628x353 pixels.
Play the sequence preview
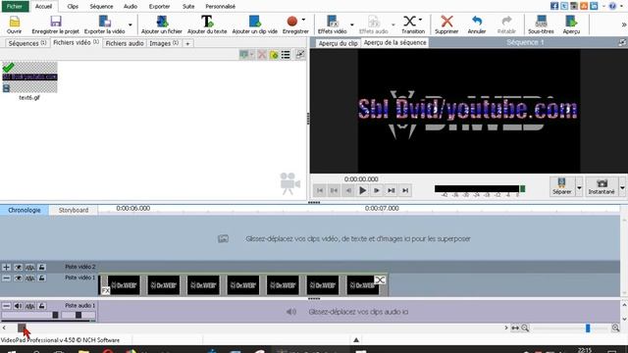coord(362,190)
